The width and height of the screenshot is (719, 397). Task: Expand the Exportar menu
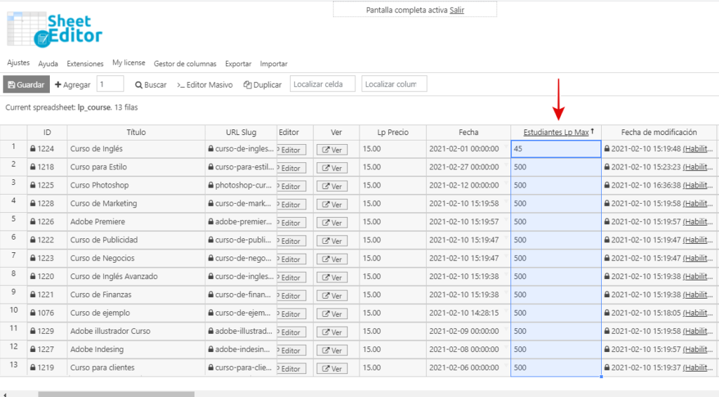click(x=238, y=64)
